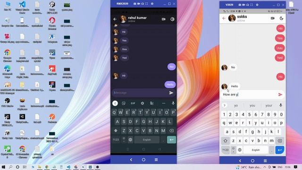This screenshot has height=170, width=302.
Task: Tap the red Yed bubble in sskks chat
Action: pyautogui.click(x=280, y=58)
